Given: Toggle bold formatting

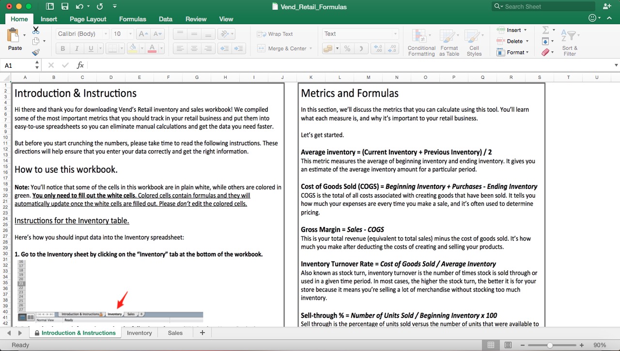Looking at the screenshot, I should [62, 48].
